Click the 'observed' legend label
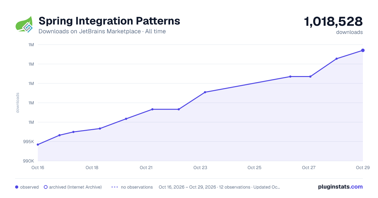Screen dimensions: 378x198 [29, 187]
